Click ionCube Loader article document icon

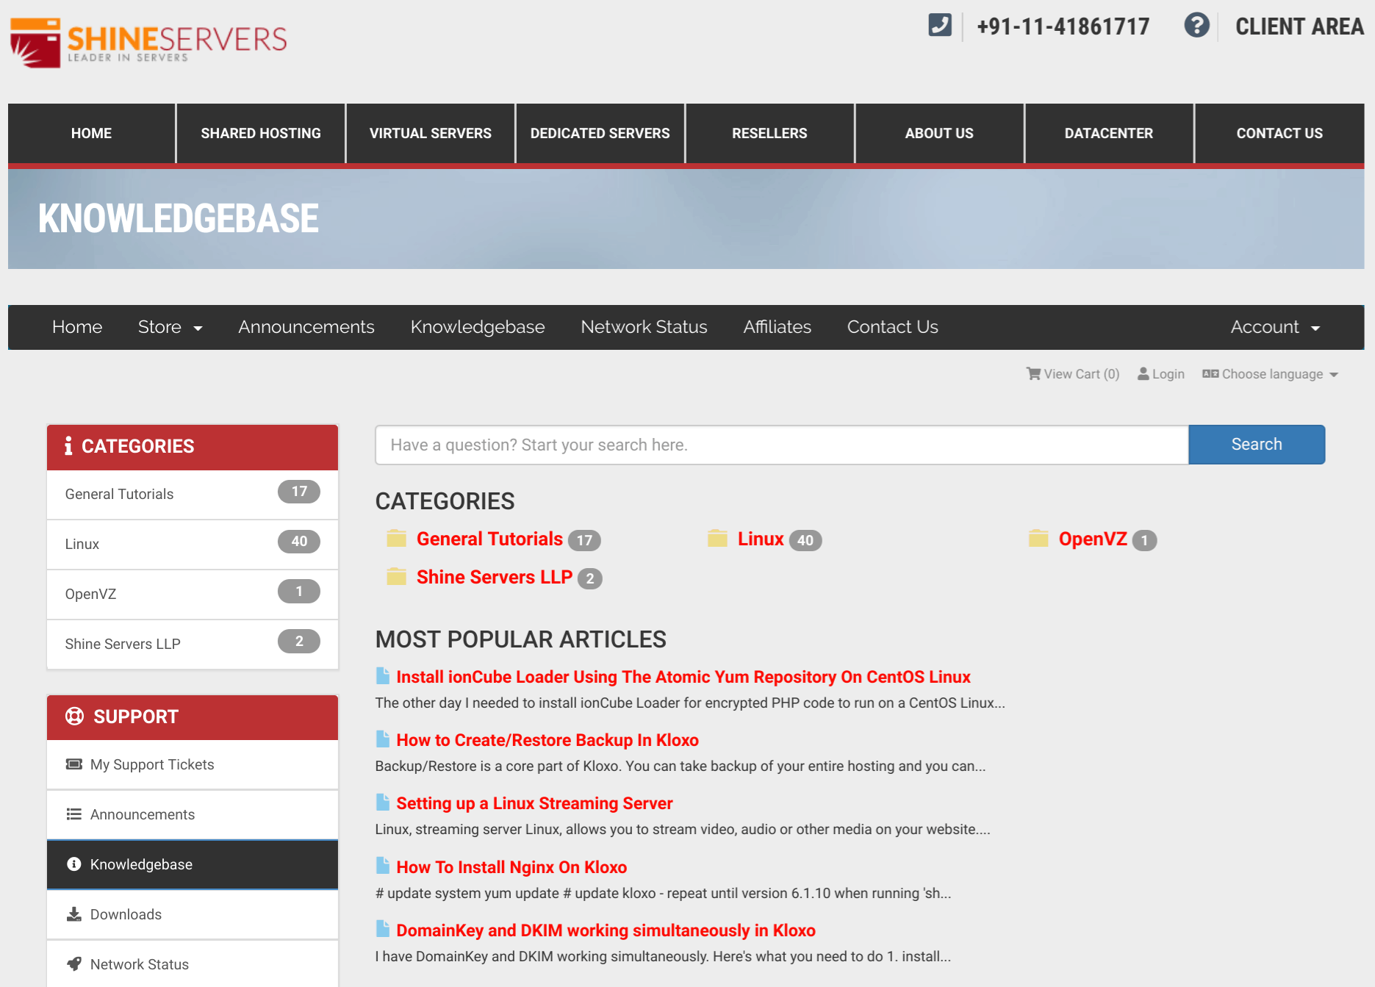382,675
